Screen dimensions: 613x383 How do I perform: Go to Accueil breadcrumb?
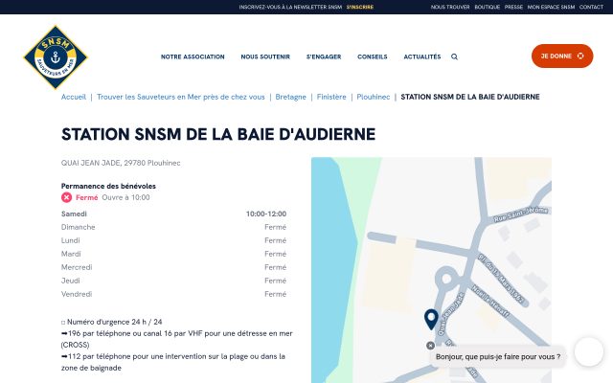(x=74, y=97)
